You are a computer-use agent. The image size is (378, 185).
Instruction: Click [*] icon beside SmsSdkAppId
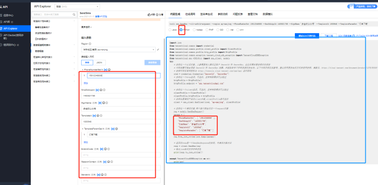click(97, 90)
